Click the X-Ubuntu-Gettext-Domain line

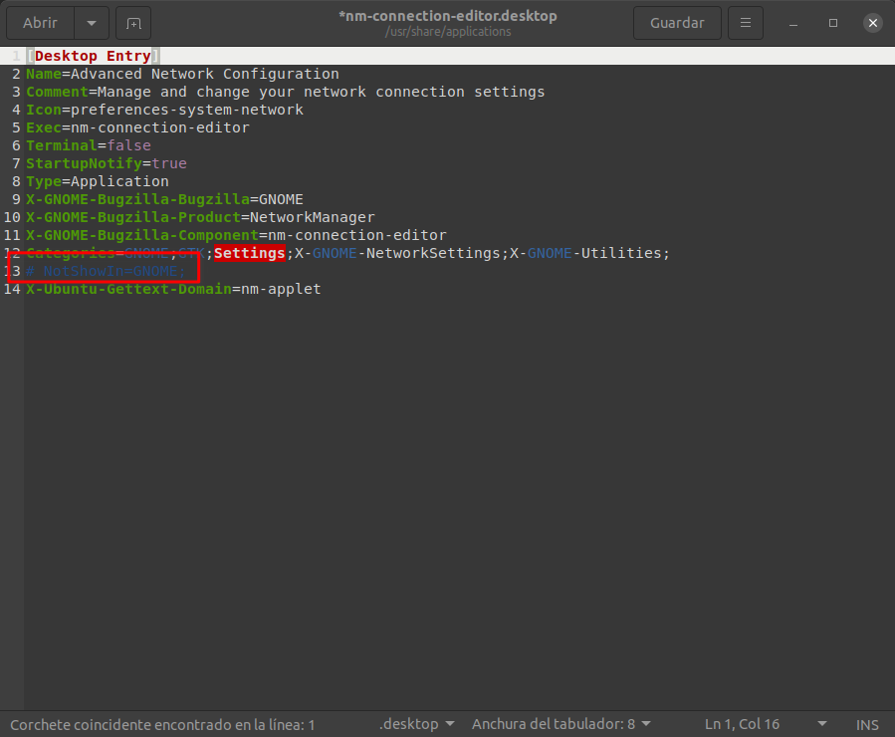coord(173,289)
